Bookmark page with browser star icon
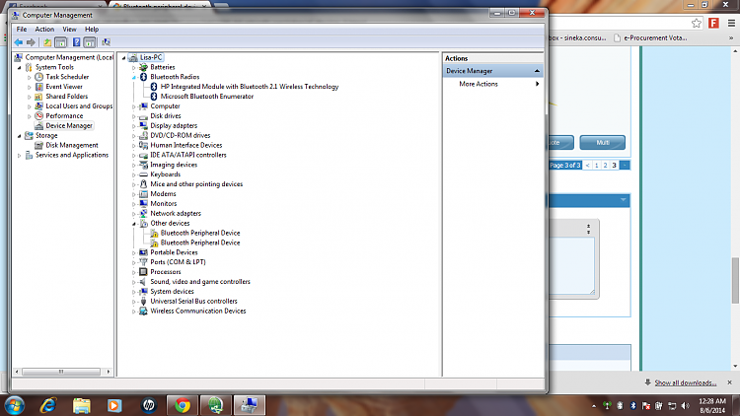 [697, 23]
